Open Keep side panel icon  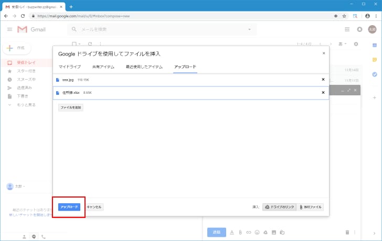(x=375, y=60)
